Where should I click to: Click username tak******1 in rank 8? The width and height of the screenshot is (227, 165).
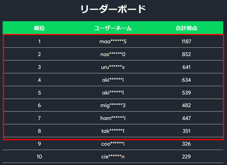(113, 131)
